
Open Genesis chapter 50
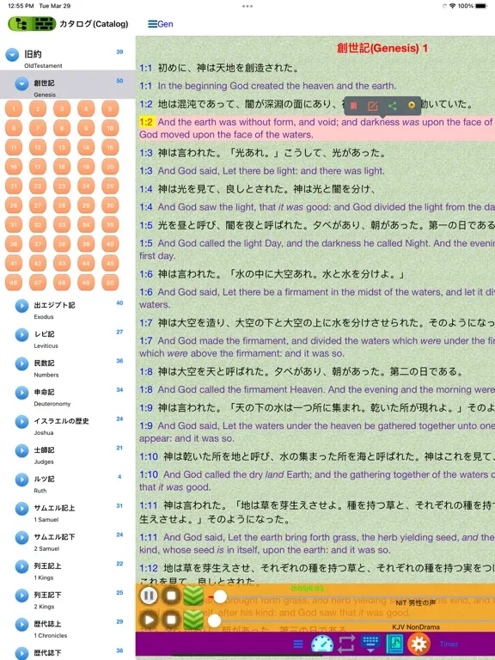pos(110,283)
